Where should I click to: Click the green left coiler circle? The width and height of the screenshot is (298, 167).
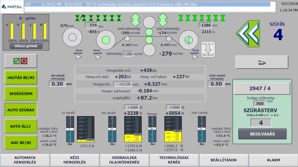(106, 40)
